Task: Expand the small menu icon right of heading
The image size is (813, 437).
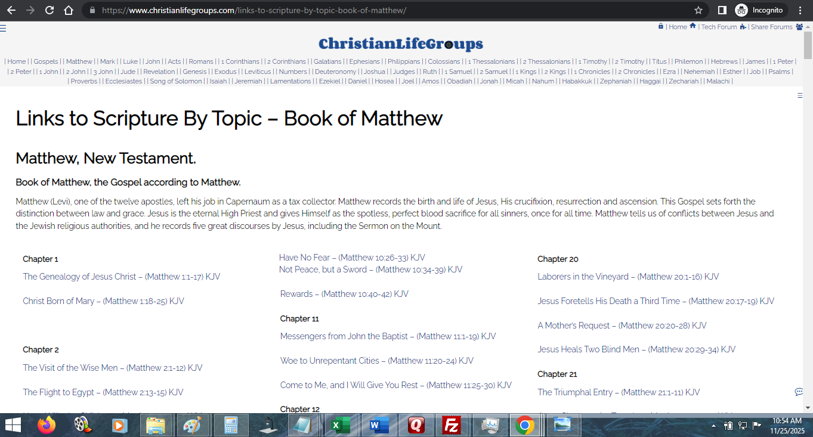Action: [800, 95]
